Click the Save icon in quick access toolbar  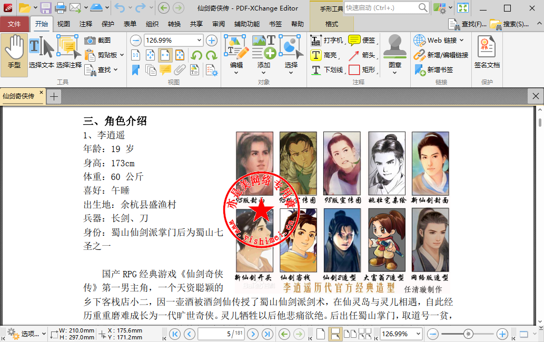[45, 7]
